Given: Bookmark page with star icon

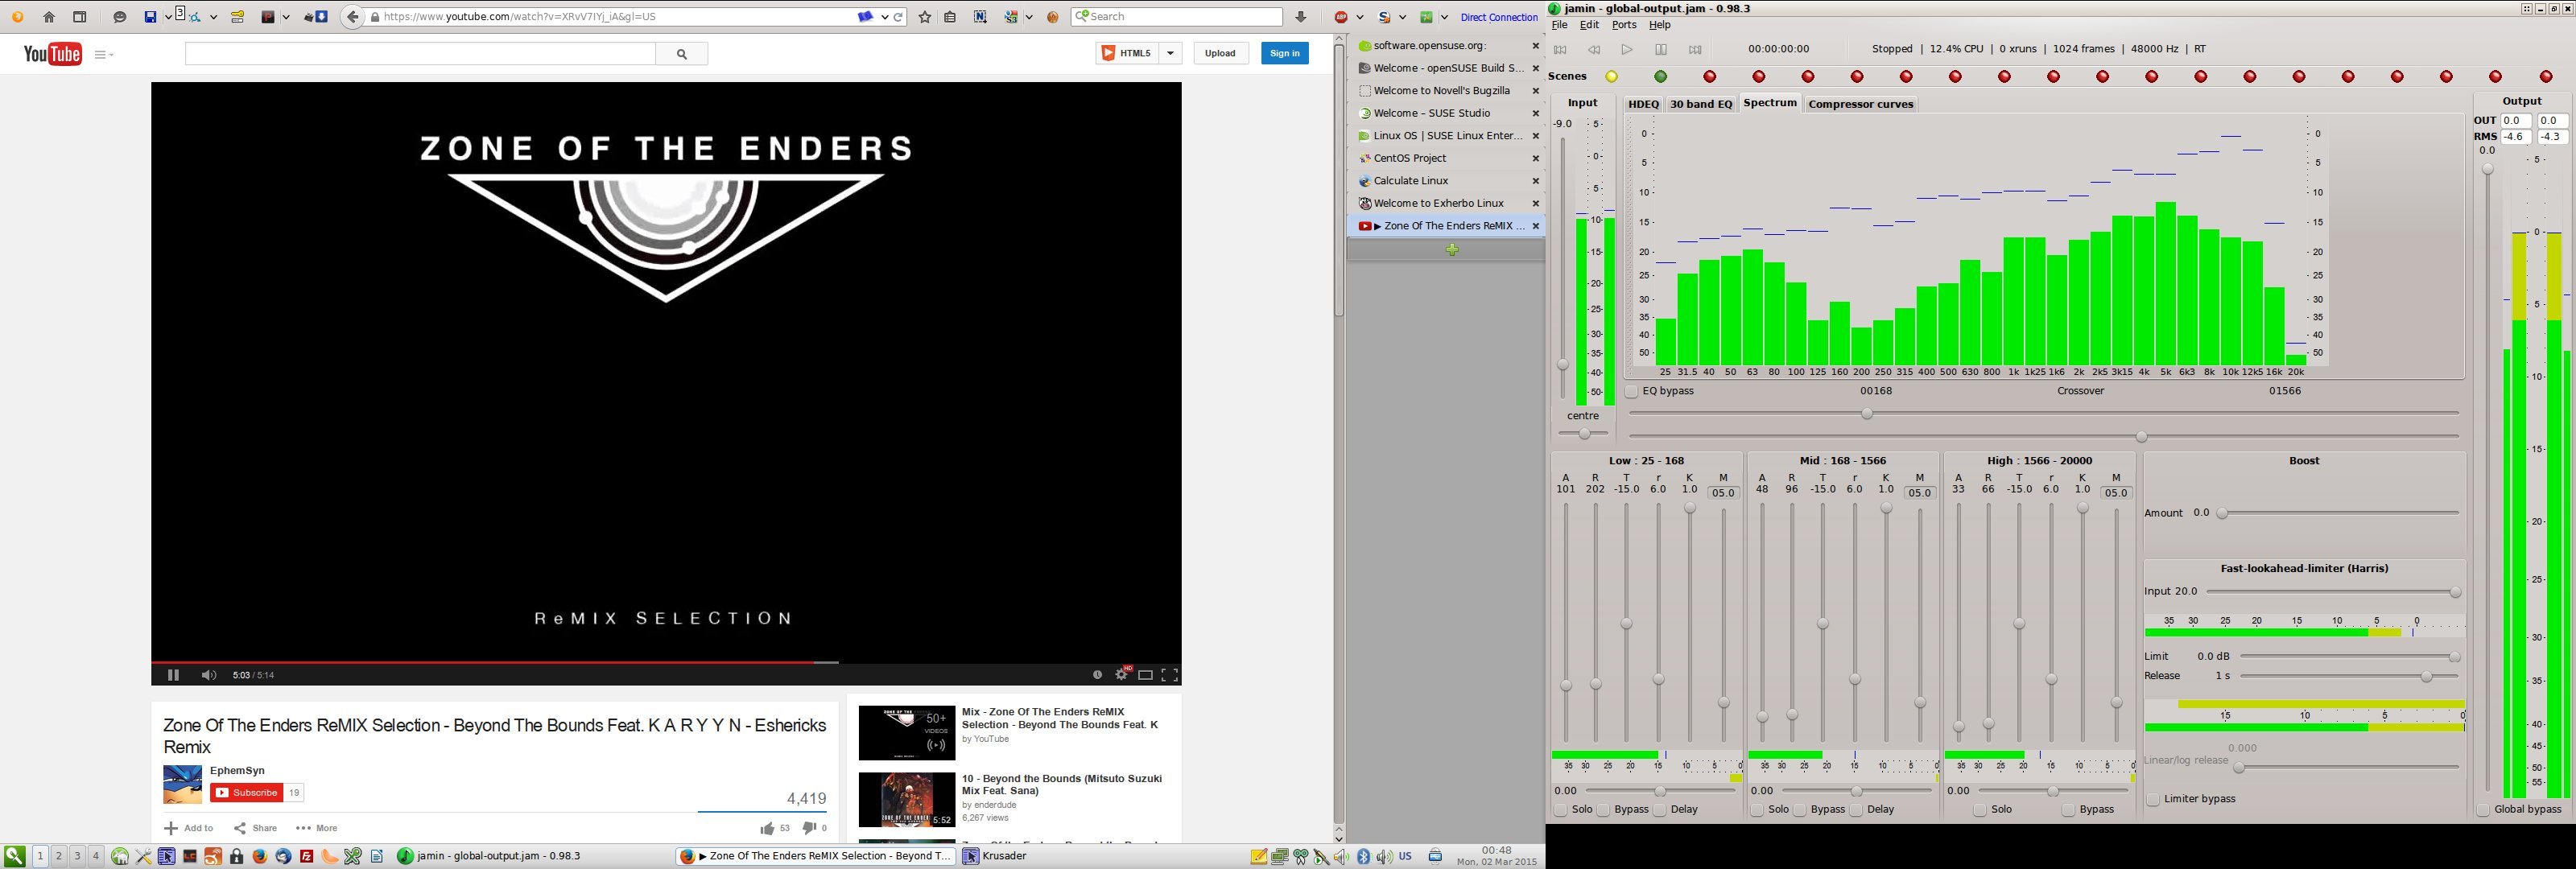Looking at the screenshot, I should [x=925, y=17].
